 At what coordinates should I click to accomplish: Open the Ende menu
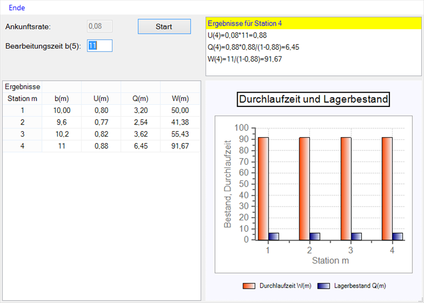pos(16,8)
